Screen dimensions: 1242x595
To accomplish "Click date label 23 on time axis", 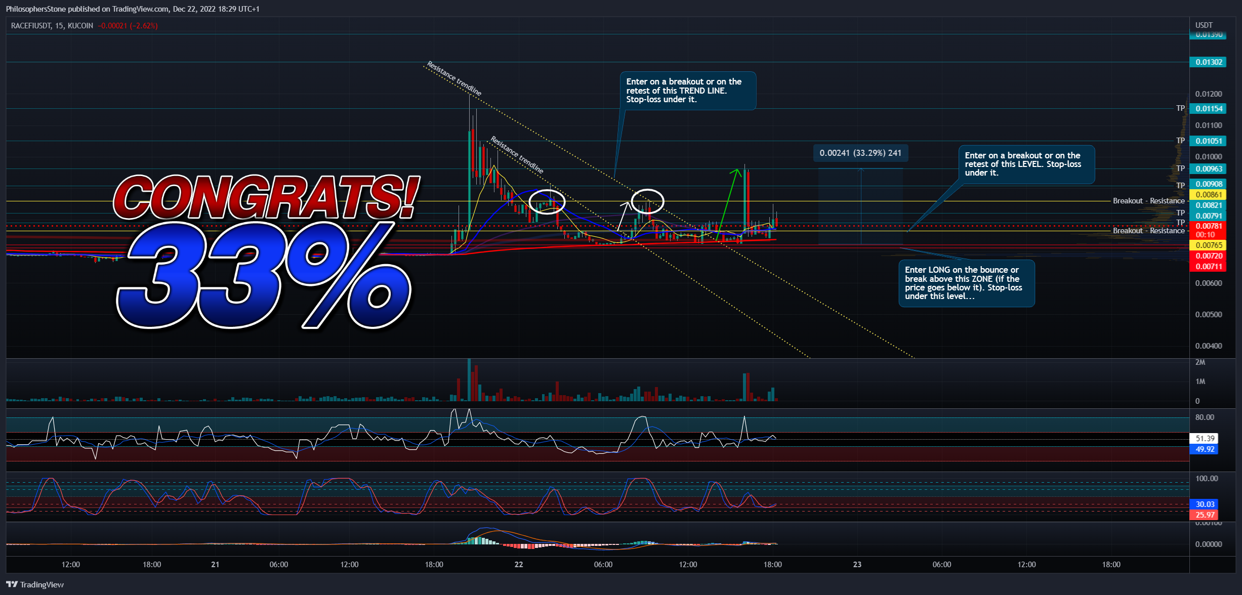I will [857, 565].
